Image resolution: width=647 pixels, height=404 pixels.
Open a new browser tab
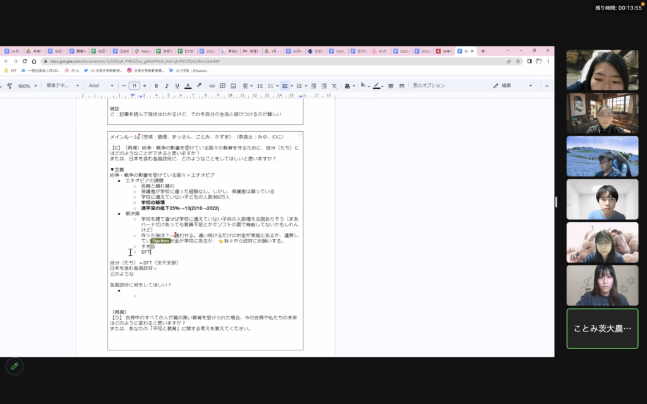point(483,51)
